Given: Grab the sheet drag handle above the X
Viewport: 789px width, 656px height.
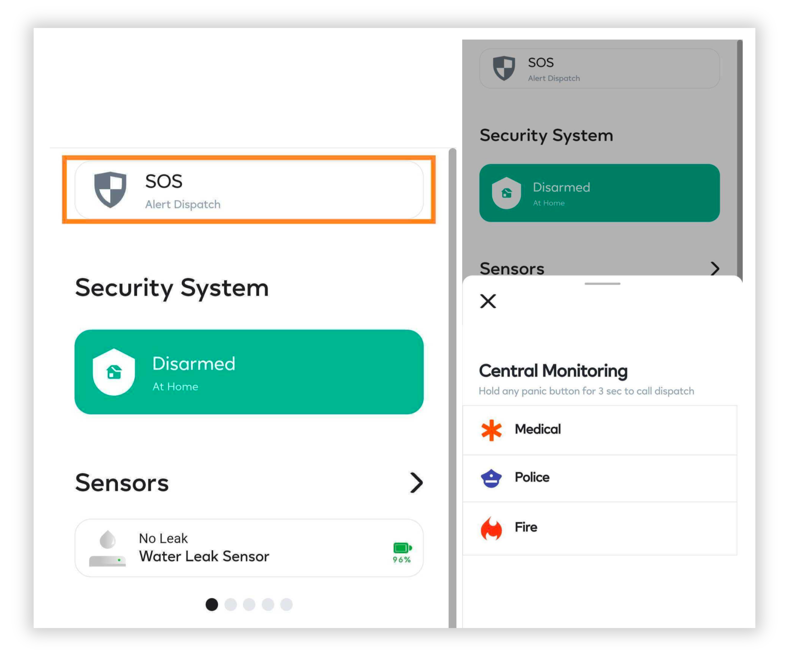Looking at the screenshot, I should point(603,284).
